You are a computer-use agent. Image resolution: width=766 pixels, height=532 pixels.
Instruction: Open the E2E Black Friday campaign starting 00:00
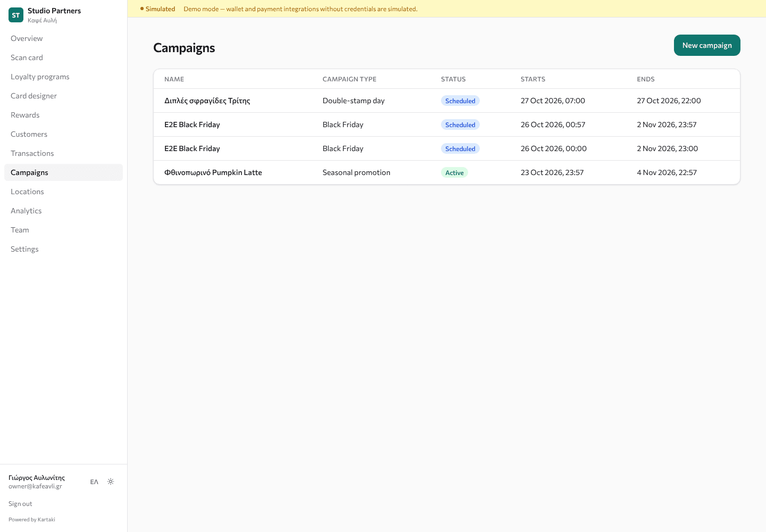pos(192,148)
